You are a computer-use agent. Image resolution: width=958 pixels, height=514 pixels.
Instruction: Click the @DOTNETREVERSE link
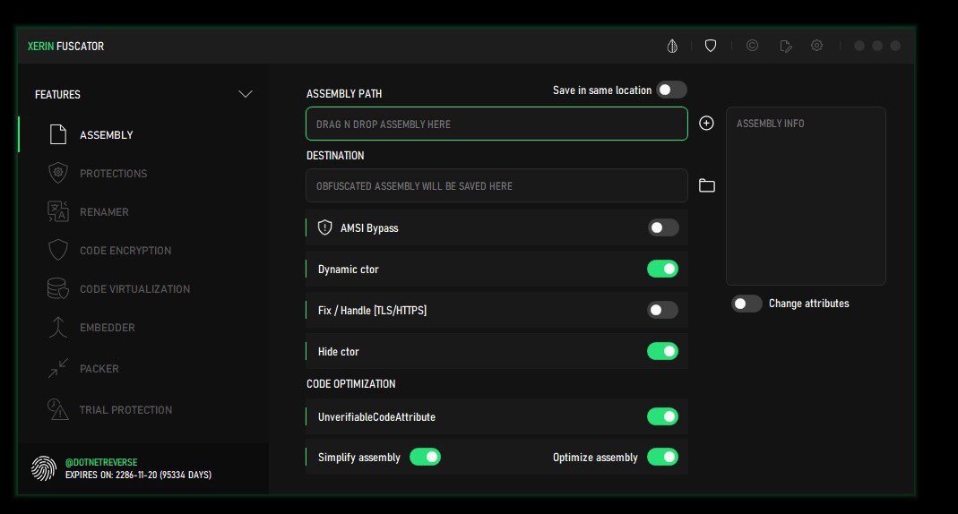101,462
